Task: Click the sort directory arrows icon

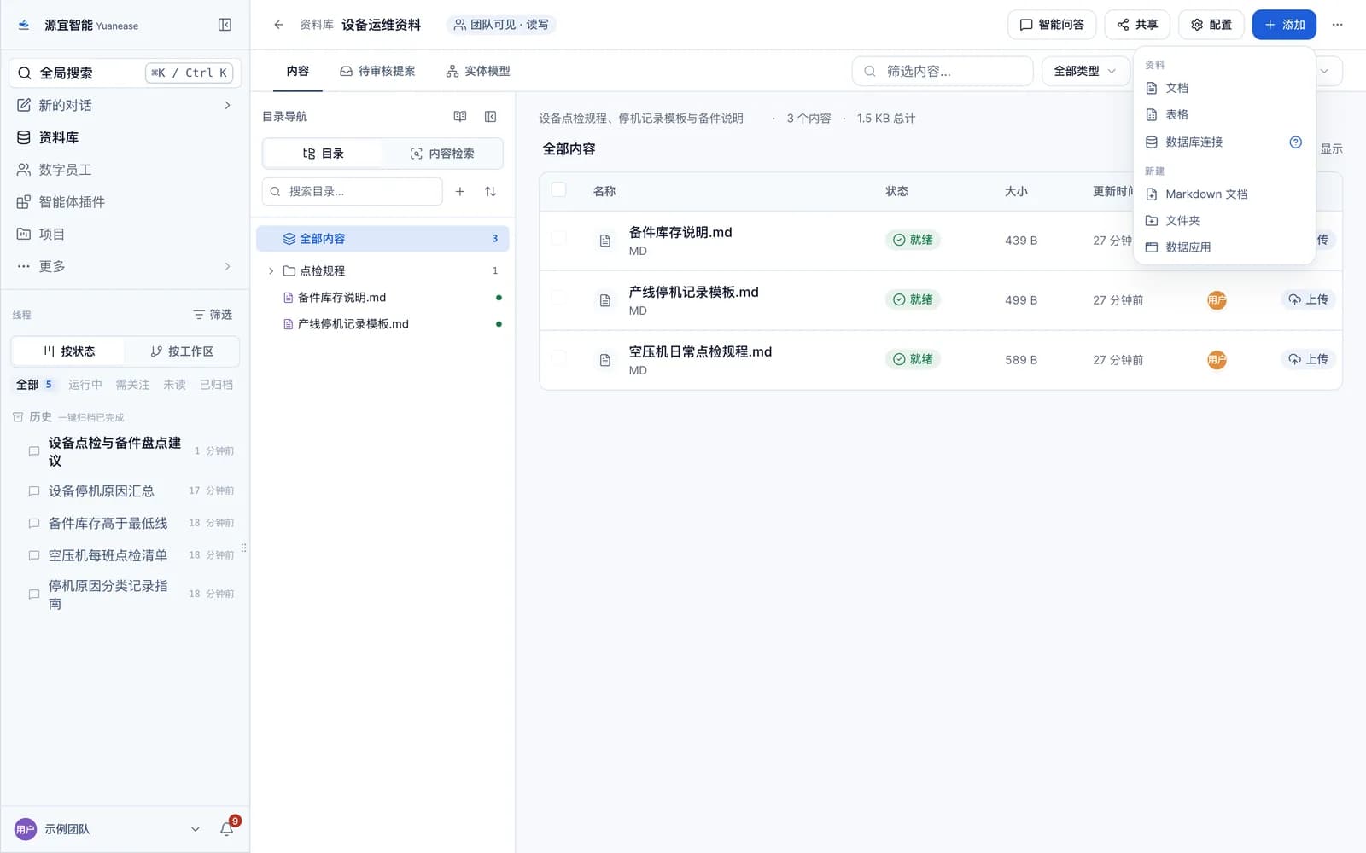Action: [490, 191]
